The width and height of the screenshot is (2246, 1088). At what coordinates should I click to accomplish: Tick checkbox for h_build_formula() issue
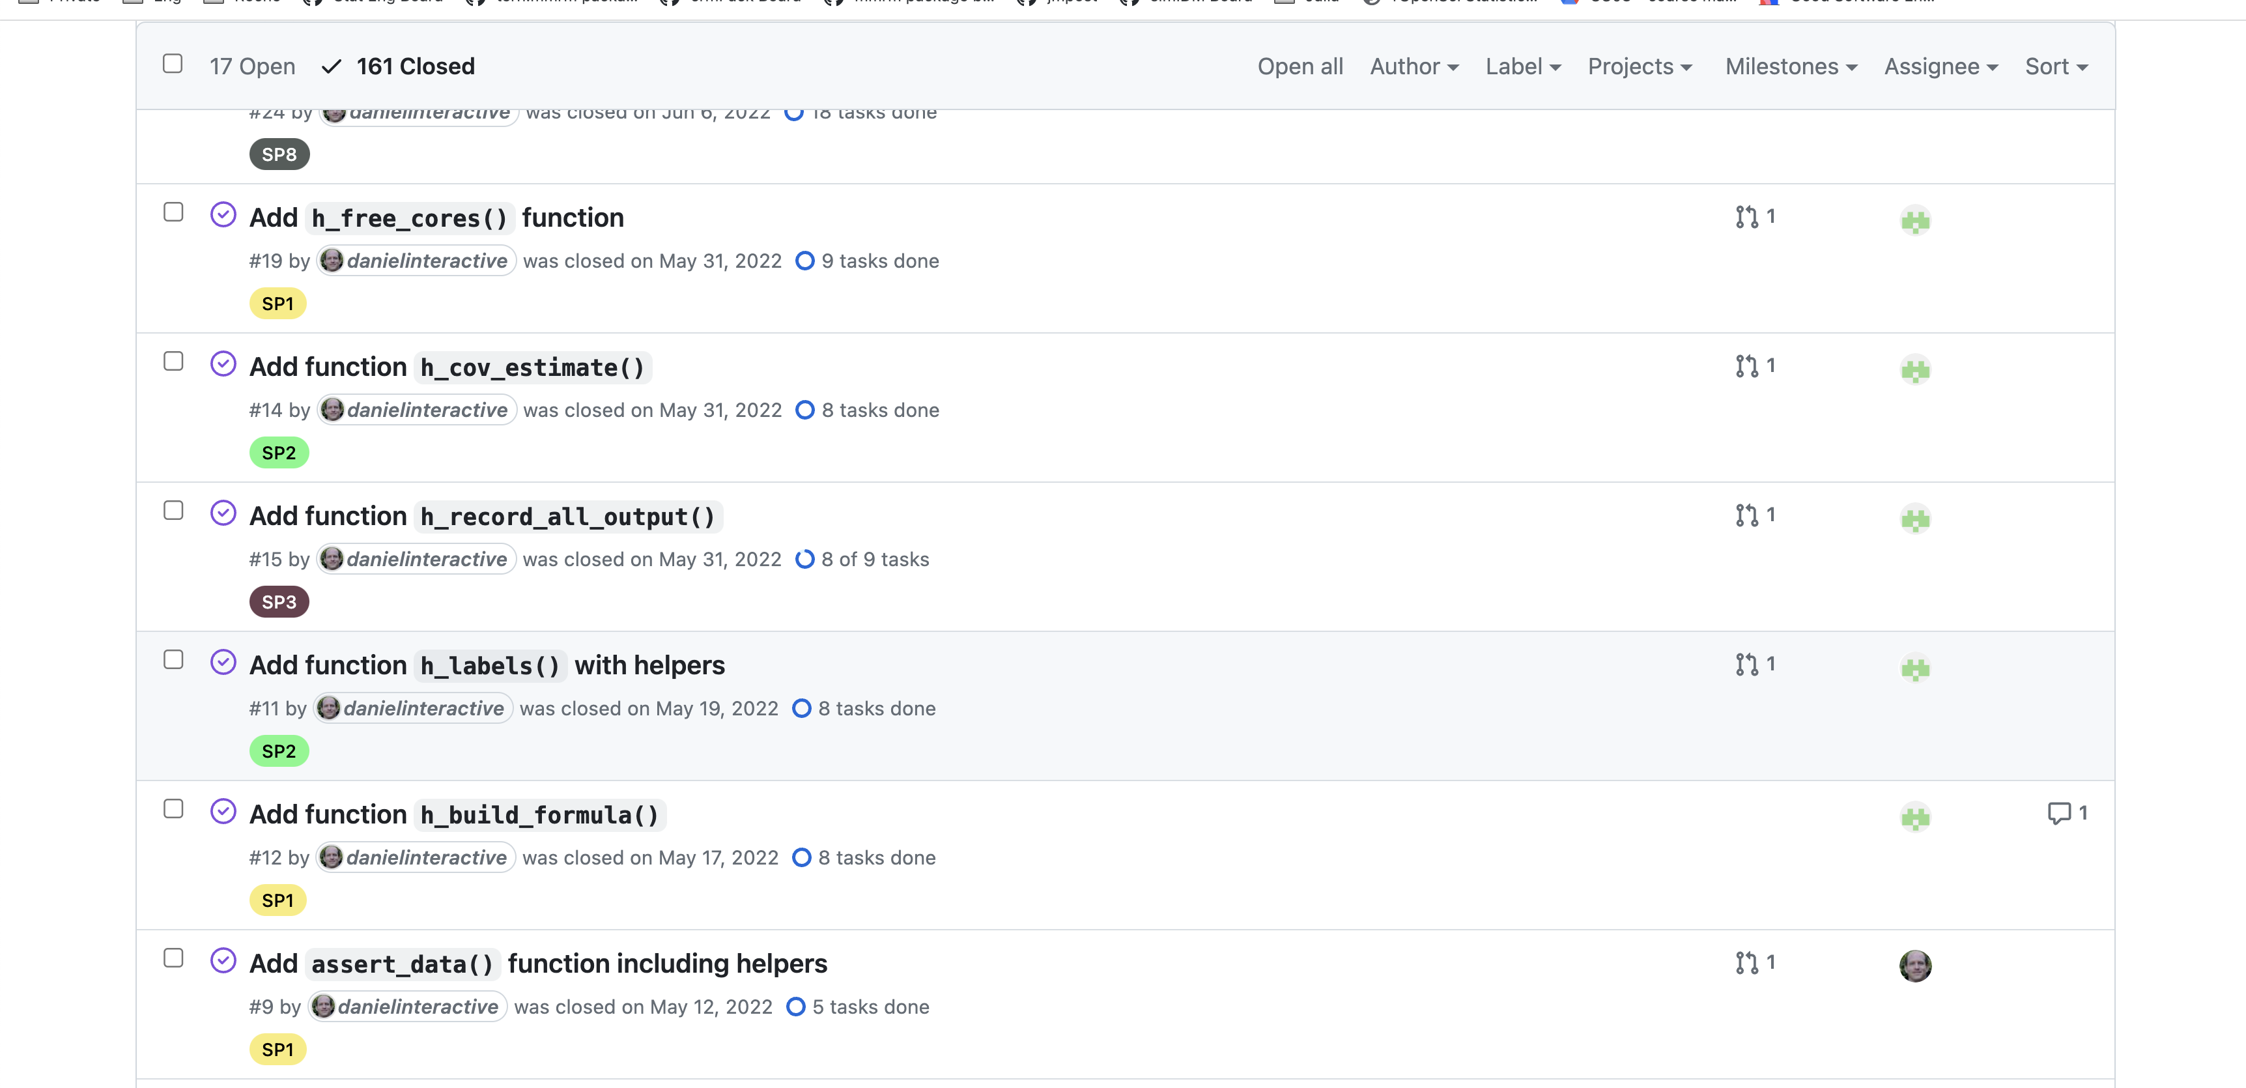click(x=173, y=809)
